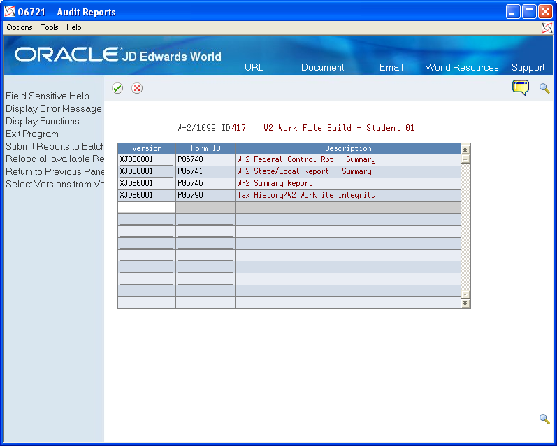Screen dimensions: 557x446
Task: Select Reload all available Reports
Action: coord(55,159)
